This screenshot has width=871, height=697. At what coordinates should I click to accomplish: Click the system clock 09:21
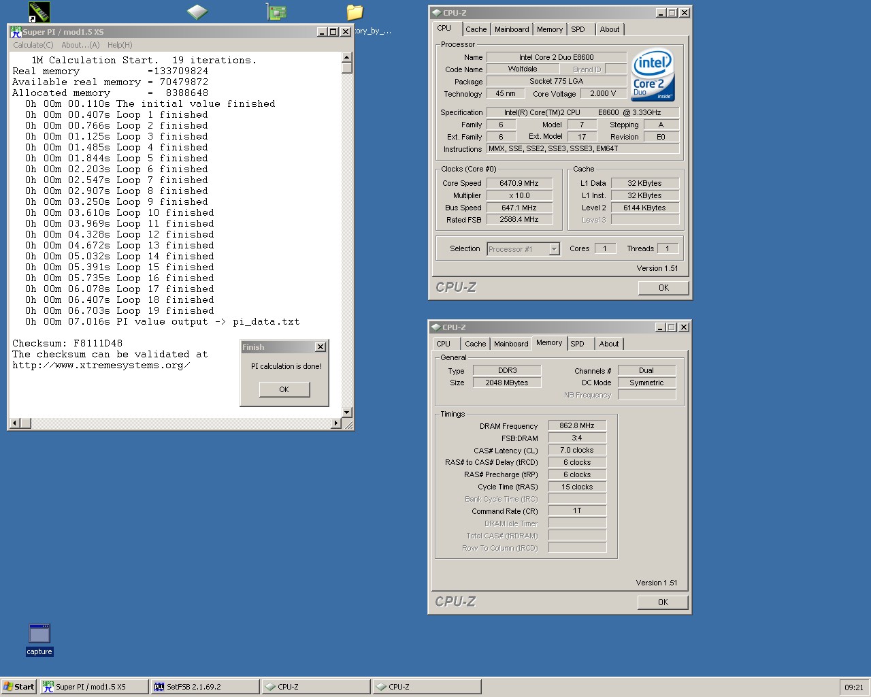tap(854, 687)
